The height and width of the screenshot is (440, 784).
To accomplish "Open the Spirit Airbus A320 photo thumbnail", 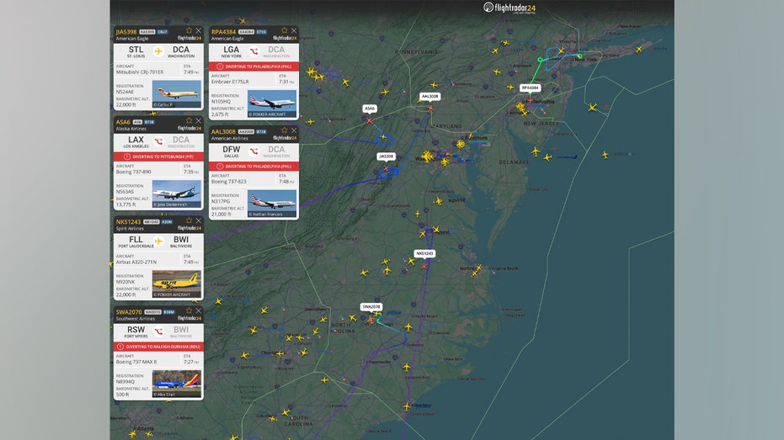I will click(176, 284).
